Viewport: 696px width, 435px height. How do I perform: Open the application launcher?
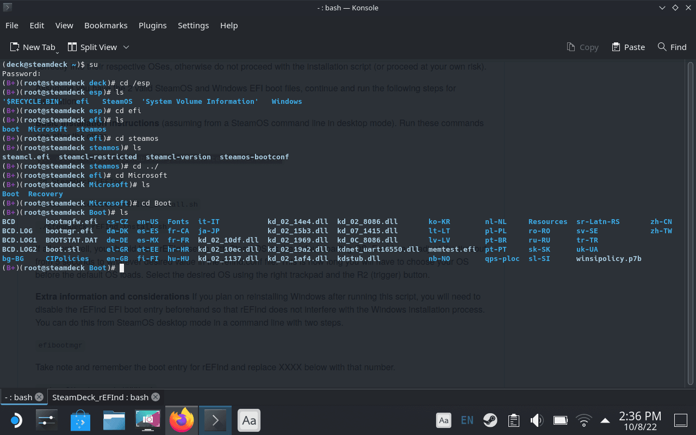(x=15, y=420)
